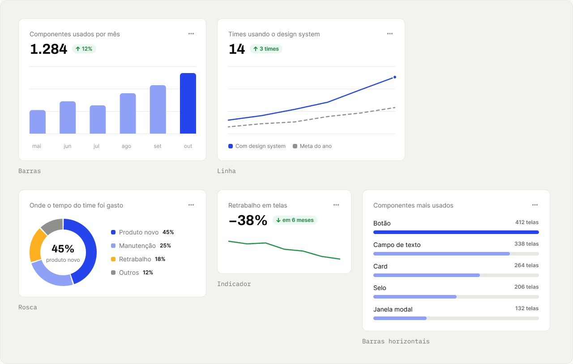Click the gray 'Outros' legend swatch
Screen dimensions: 573x364
coord(113,273)
